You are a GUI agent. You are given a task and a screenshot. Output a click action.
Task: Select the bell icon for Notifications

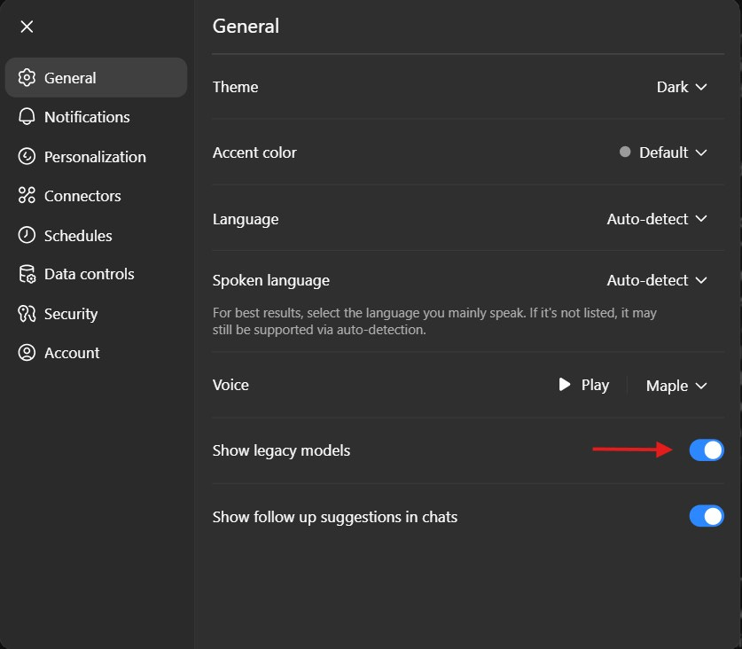click(26, 117)
